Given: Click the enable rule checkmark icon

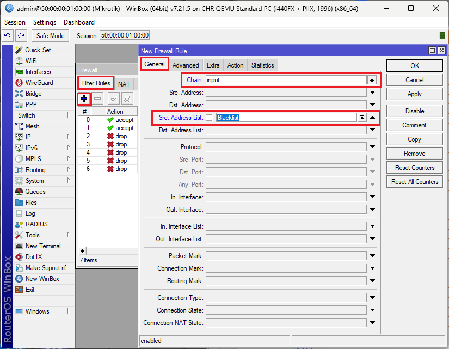Looking at the screenshot, I should point(113,99).
